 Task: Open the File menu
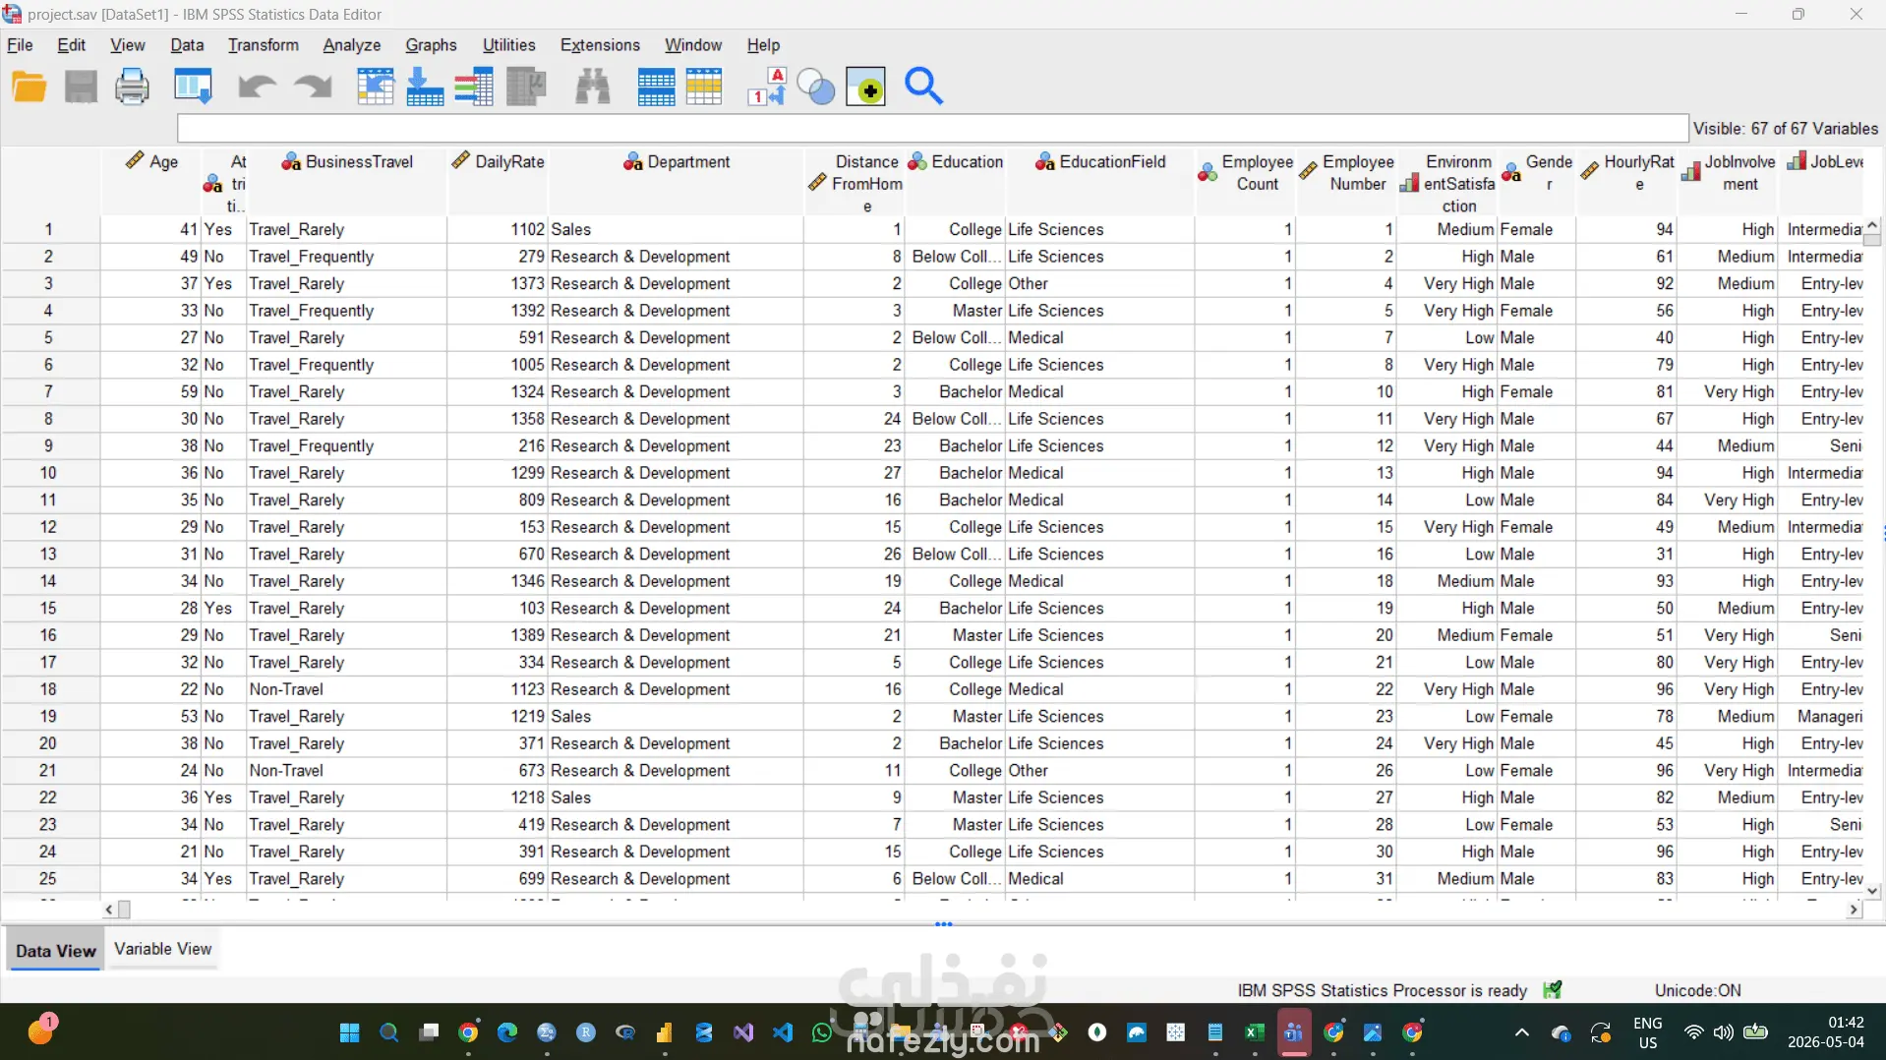pos(20,45)
